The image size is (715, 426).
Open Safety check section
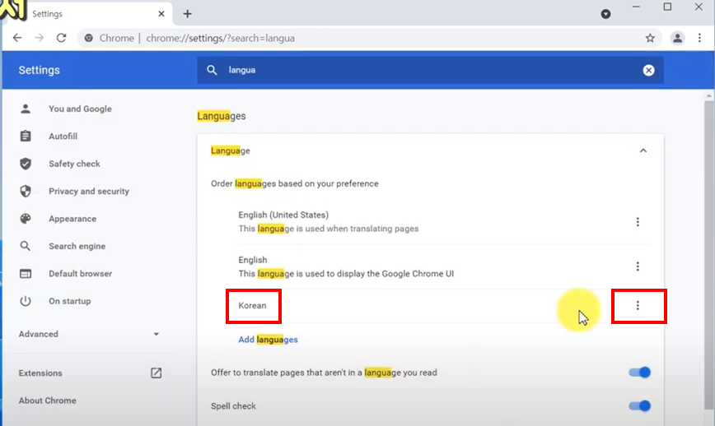coord(74,164)
